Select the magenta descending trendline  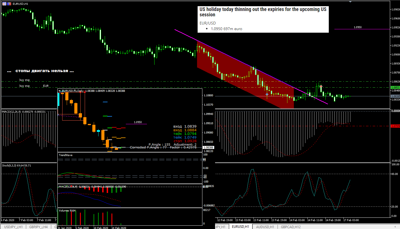(x=251, y=67)
